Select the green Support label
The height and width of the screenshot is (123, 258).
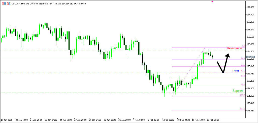pyautogui.click(x=238, y=91)
